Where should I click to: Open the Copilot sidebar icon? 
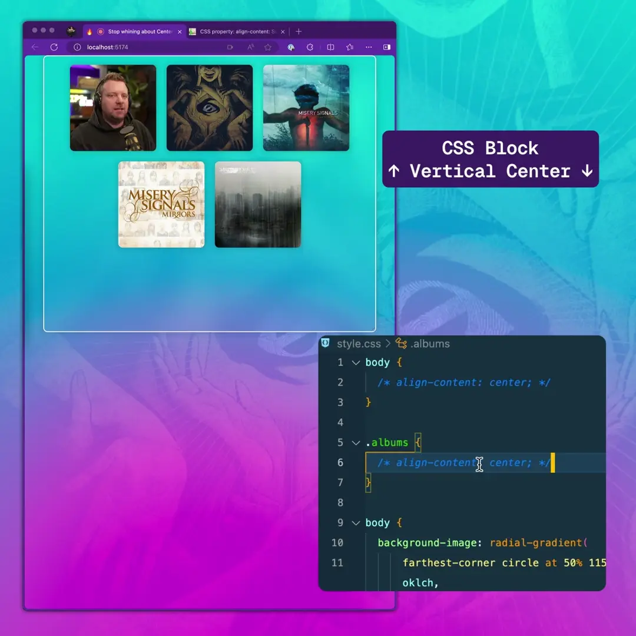click(291, 47)
